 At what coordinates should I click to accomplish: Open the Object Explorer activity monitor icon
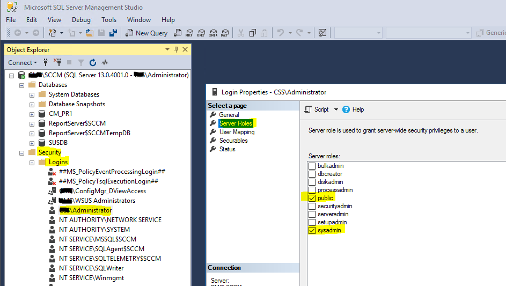click(105, 62)
